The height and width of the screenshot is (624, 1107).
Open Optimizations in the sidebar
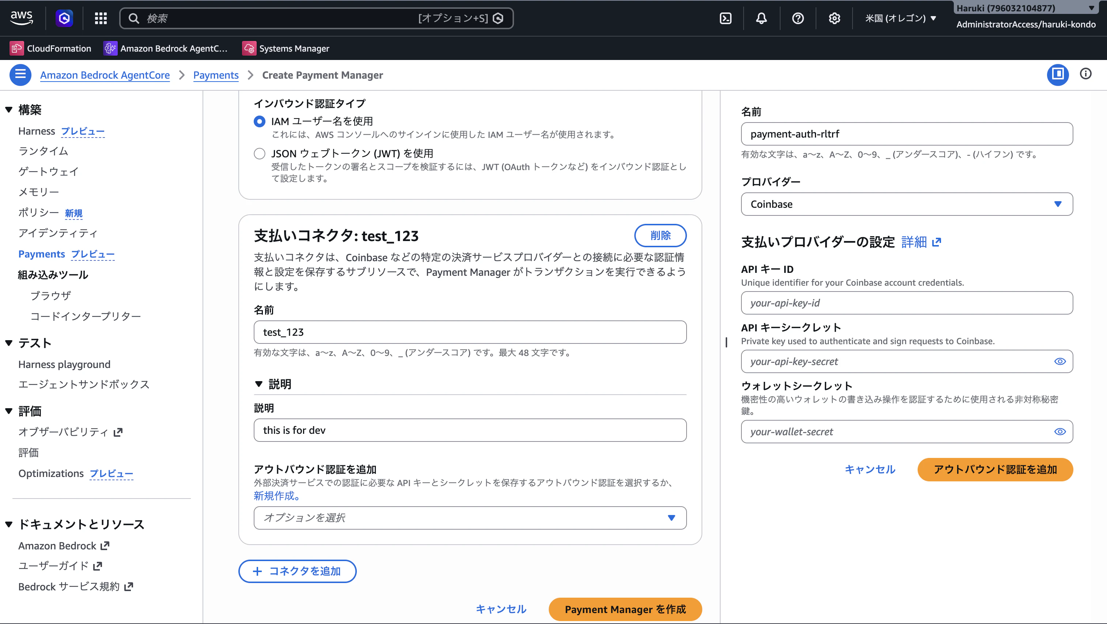click(51, 473)
